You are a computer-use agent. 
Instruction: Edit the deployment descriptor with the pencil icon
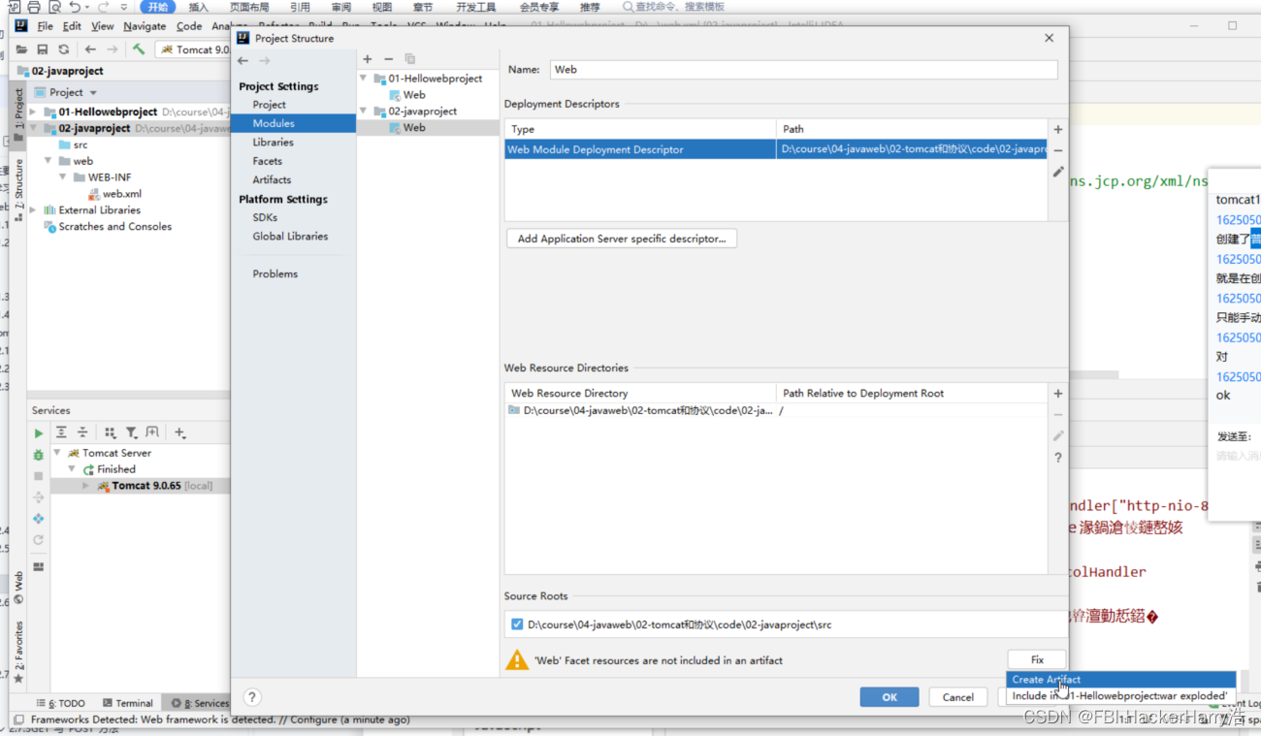pos(1058,172)
